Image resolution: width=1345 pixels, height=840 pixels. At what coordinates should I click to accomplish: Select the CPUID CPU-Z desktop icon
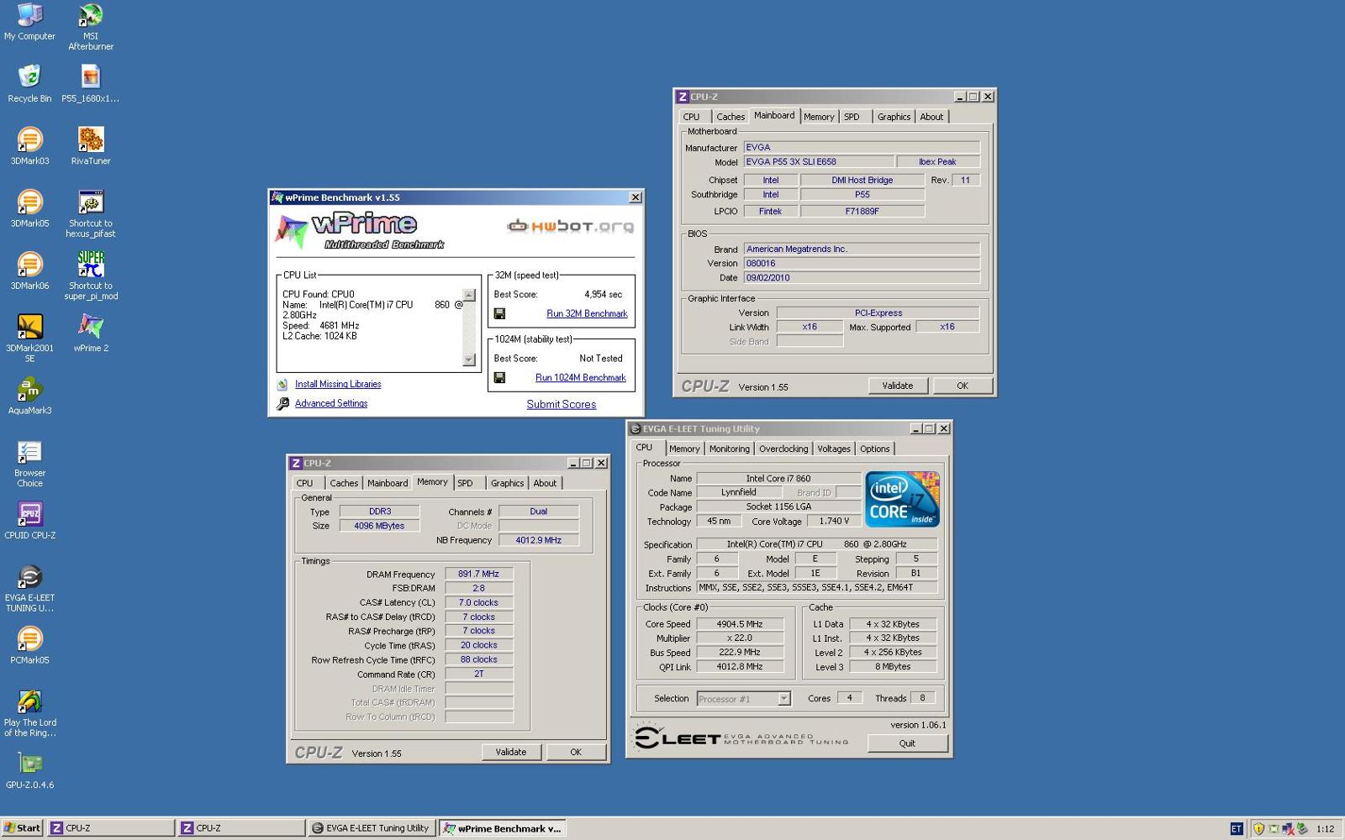coord(29,520)
